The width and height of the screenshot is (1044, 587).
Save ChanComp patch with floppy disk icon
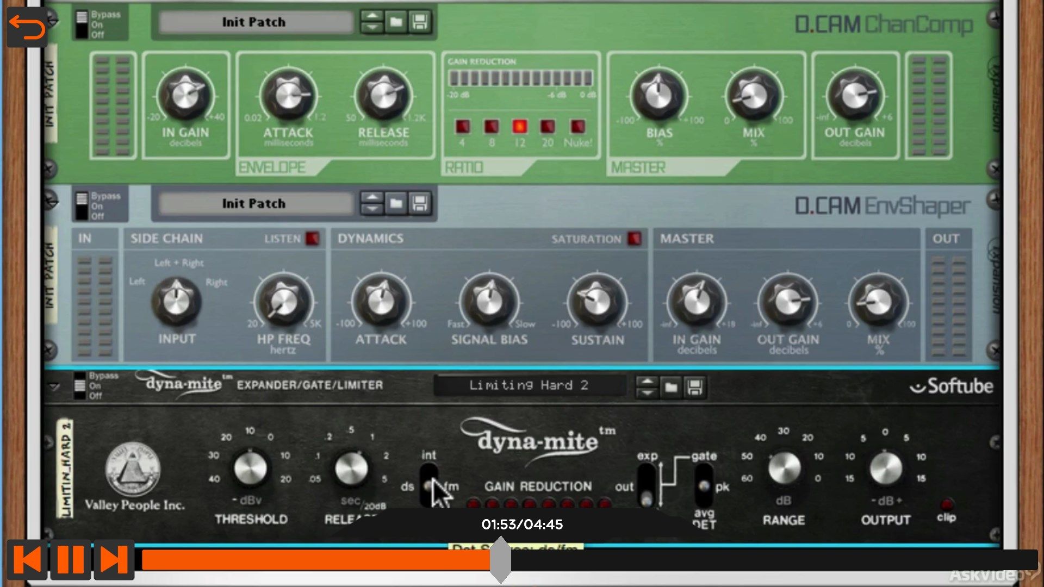pyautogui.click(x=420, y=22)
